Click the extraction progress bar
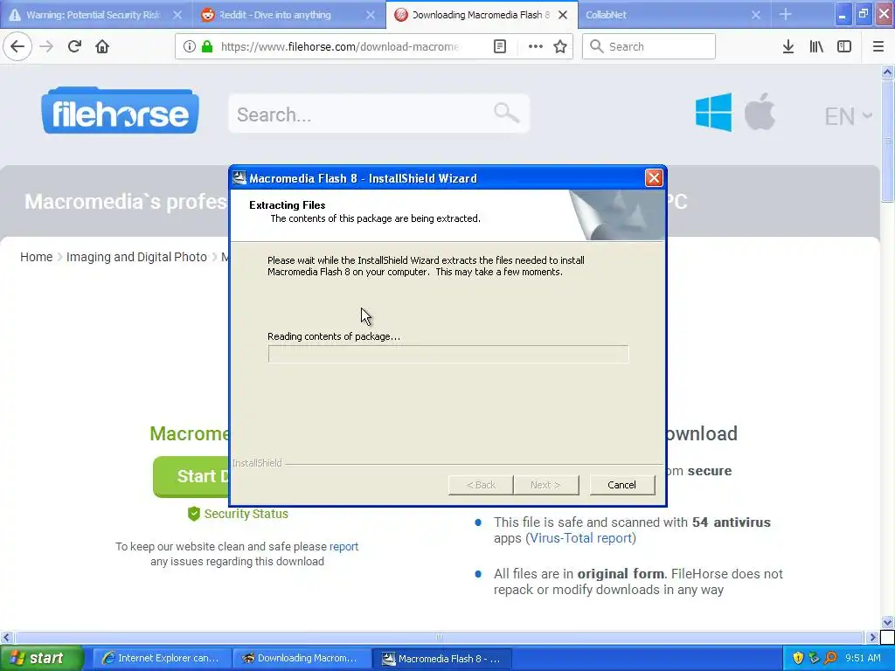Viewport: 895px width, 671px height. coord(448,354)
